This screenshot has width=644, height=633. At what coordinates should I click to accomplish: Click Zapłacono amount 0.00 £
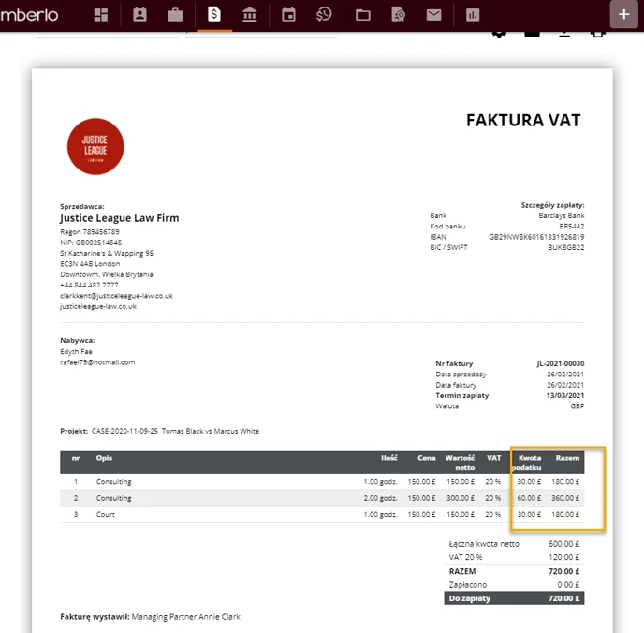point(568,585)
